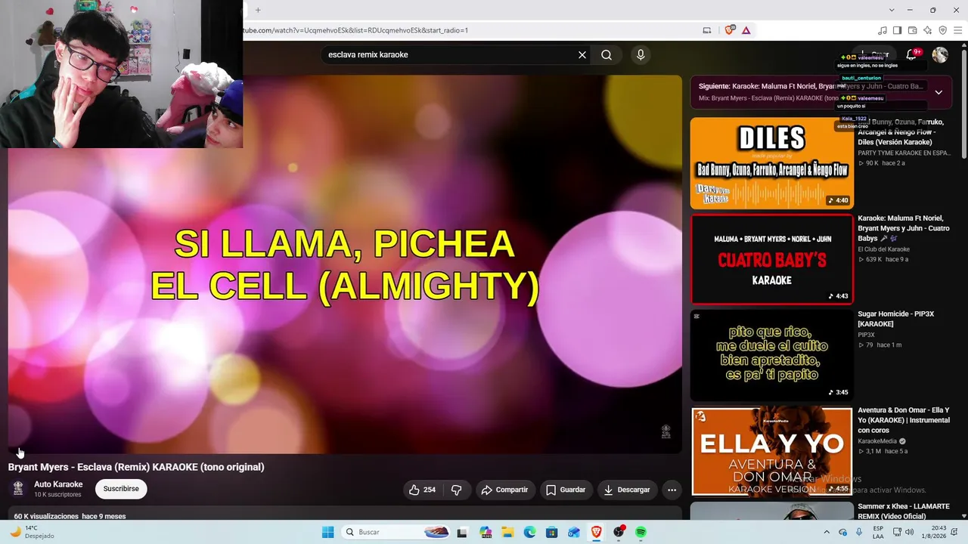Expand the Siguiente mix playlist panel
The height and width of the screenshot is (544, 968).
(x=939, y=92)
